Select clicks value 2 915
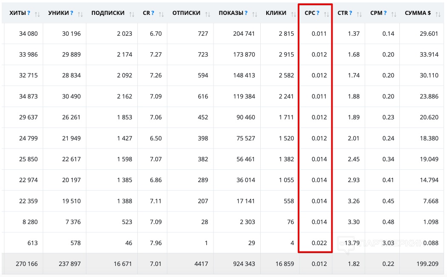The height and width of the screenshot is (277, 447). click(x=286, y=54)
